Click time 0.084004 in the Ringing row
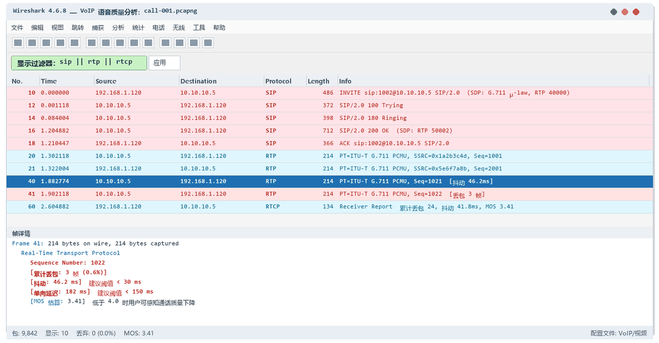Screen dimensions: 659x343 point(55,118)
